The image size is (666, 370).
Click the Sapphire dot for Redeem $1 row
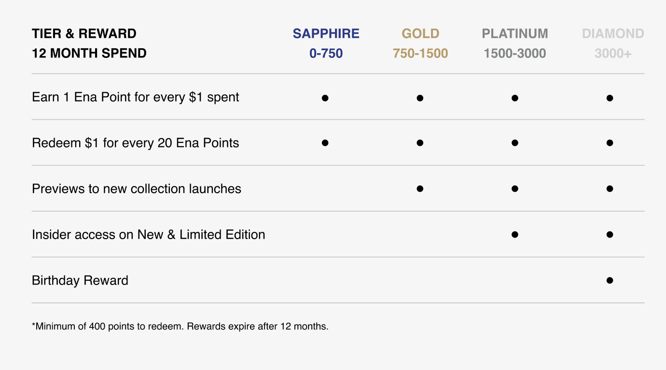pos(325,143)
